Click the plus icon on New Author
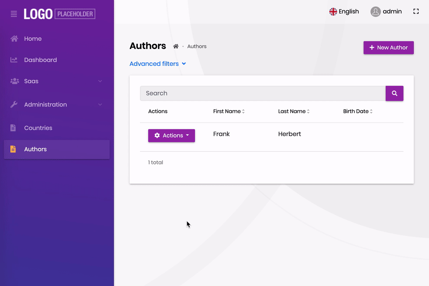This screenshot has width=429, height=286. point(372,48)
